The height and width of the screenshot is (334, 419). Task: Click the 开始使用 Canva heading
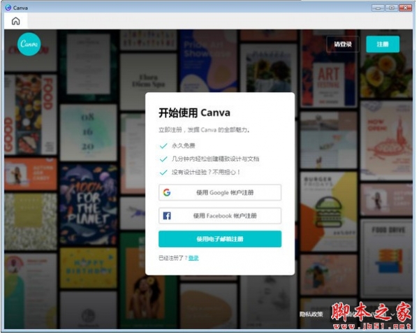click(x=194, y=113)
